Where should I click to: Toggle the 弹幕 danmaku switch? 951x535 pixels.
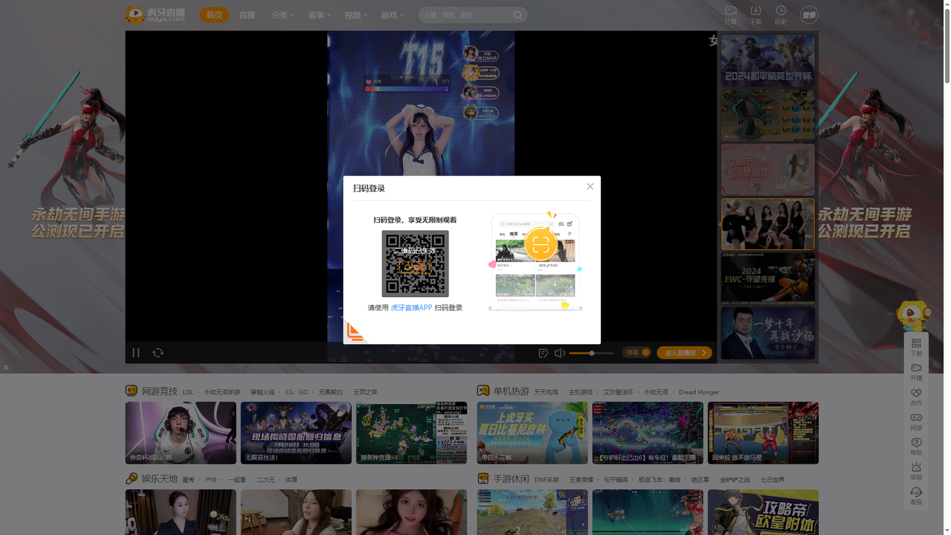pos(638,353)
